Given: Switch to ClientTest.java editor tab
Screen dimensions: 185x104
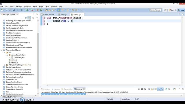Looking at the screenshot, I should point(48,14).
